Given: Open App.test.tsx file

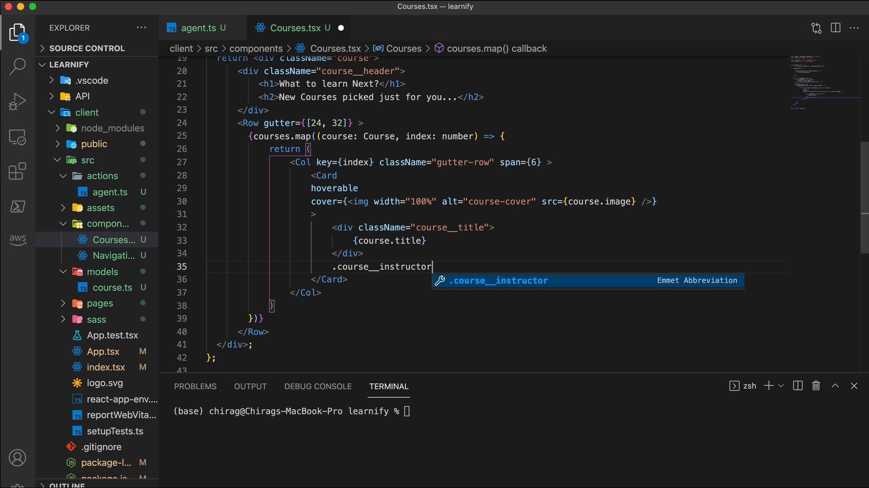Looking at the screenshot, I should 97,335.
